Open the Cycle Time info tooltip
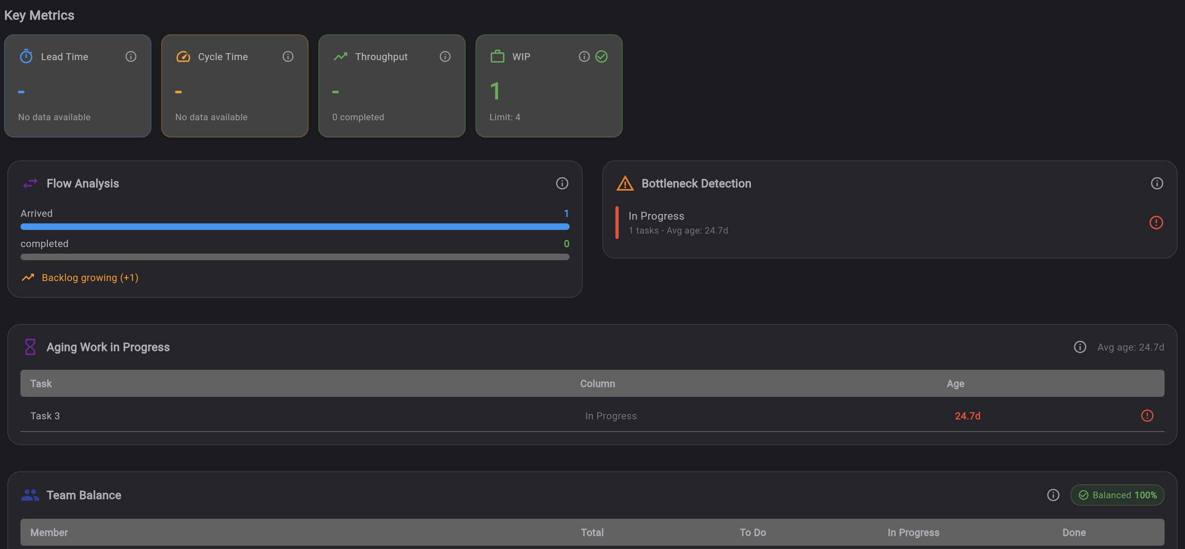The height and width of the screenshot is (549, 1185). point(288,56)
